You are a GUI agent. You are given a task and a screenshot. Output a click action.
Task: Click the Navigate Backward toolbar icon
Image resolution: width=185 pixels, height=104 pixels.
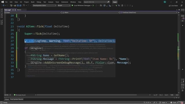(4, 5)
